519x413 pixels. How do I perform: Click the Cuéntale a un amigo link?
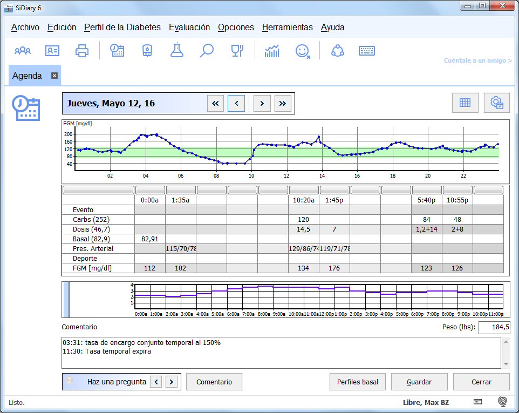(x=477, y=60)
